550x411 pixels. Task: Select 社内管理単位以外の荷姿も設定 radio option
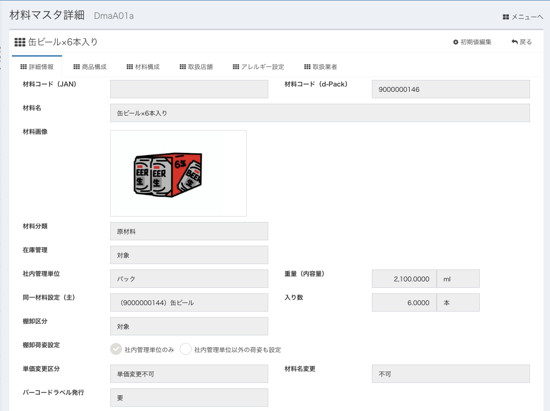[186, 349]
